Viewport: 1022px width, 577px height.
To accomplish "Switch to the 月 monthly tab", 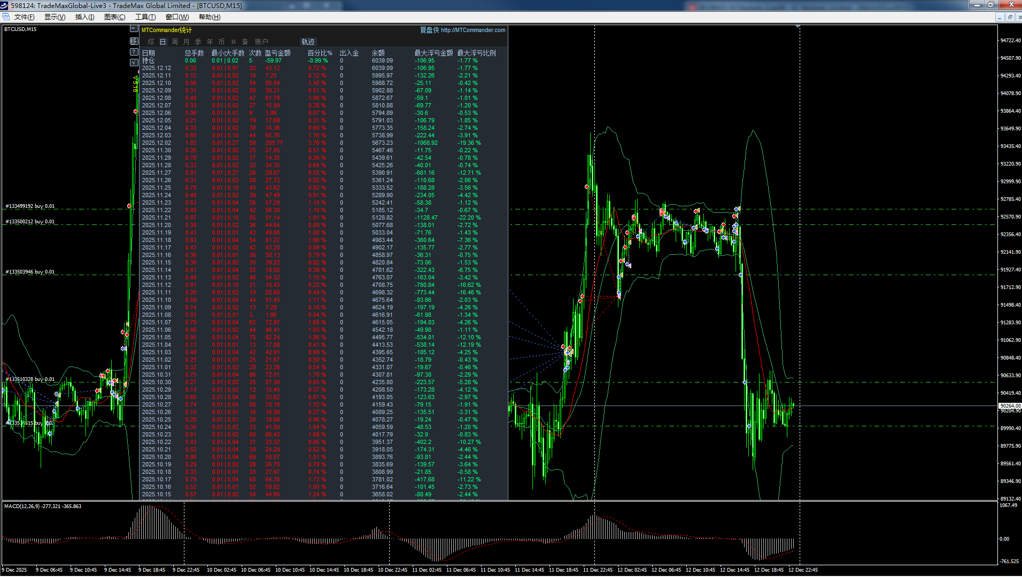I will [x=187, y=42].
